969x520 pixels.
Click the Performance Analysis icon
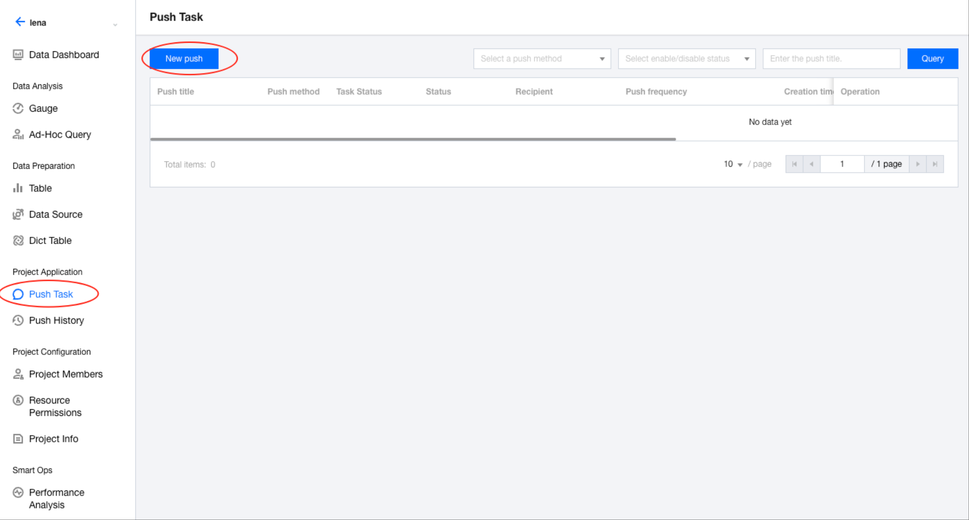(18, 493)
